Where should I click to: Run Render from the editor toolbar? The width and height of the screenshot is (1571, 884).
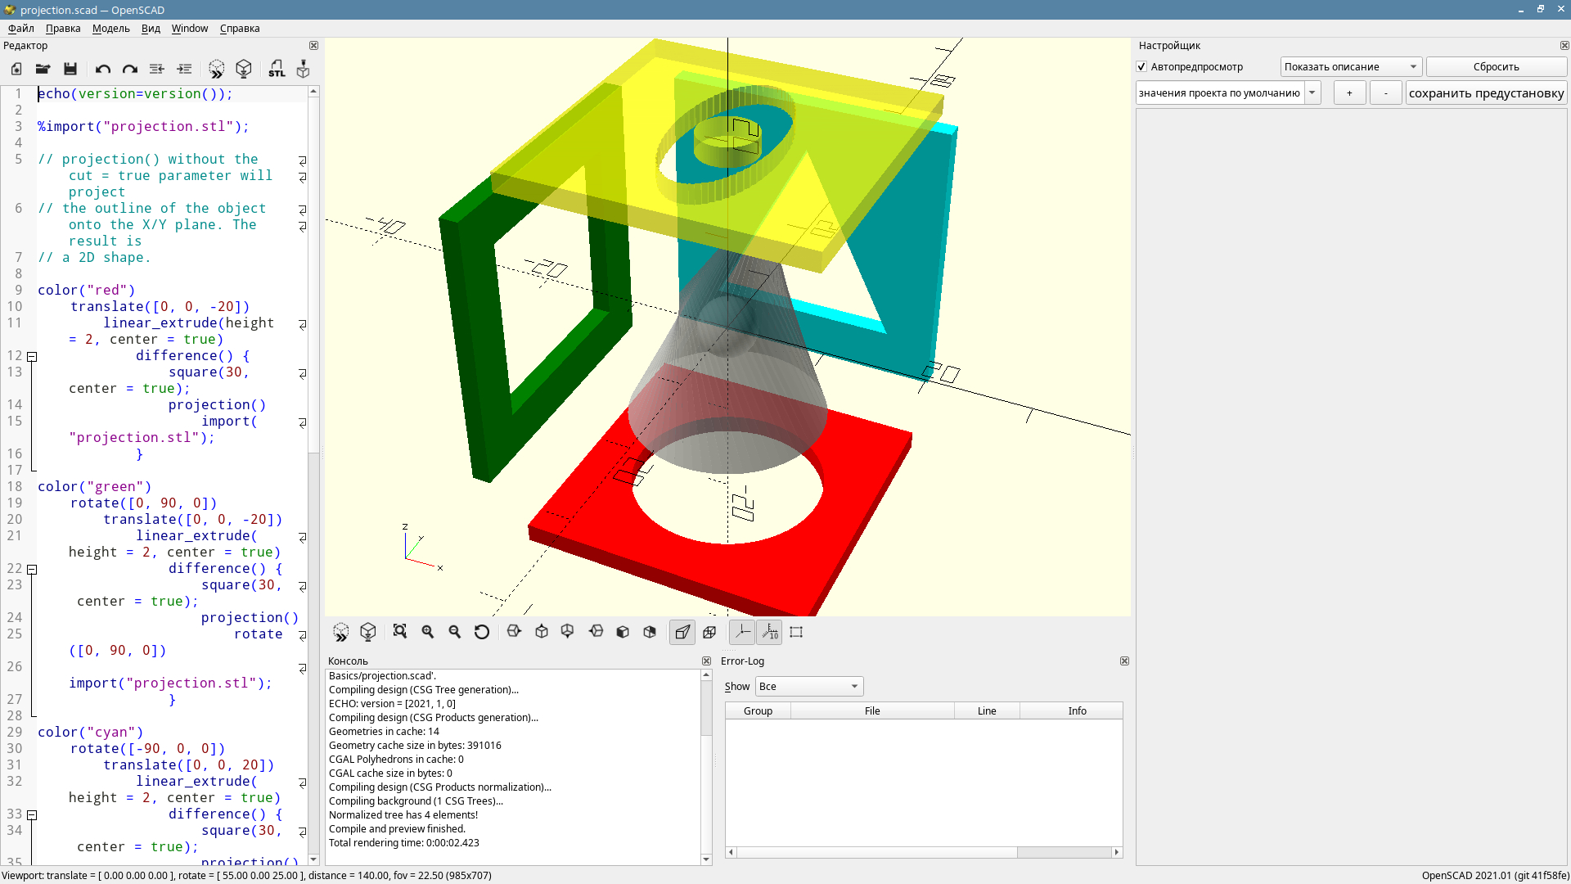tap(244, 70)
